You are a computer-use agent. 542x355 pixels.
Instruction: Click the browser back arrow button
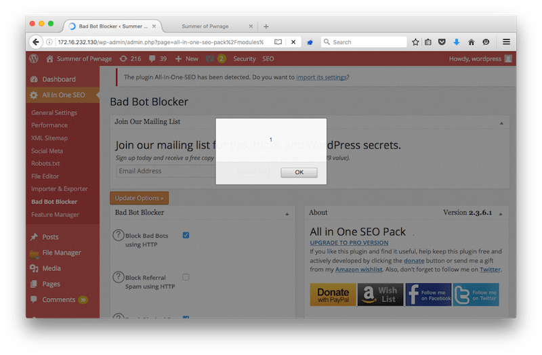coord(36,42)
